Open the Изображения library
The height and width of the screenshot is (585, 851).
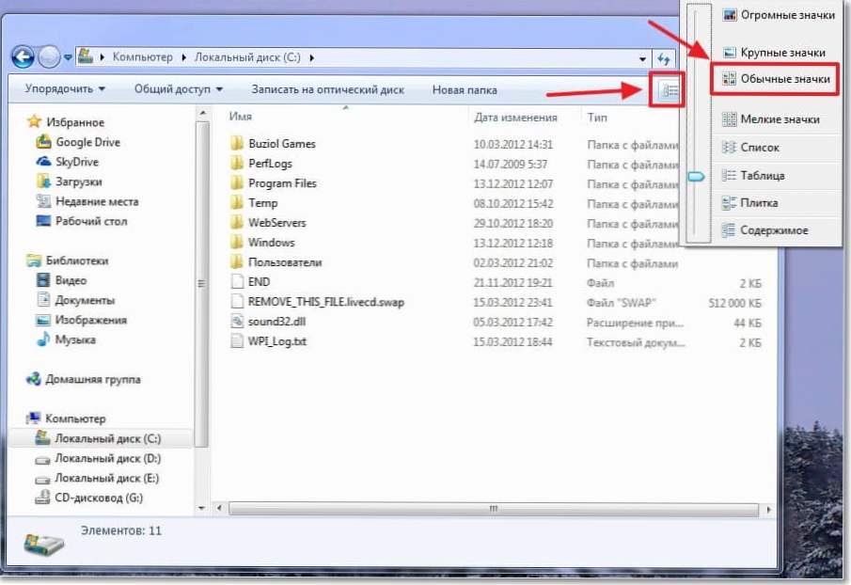coord(82,320)
